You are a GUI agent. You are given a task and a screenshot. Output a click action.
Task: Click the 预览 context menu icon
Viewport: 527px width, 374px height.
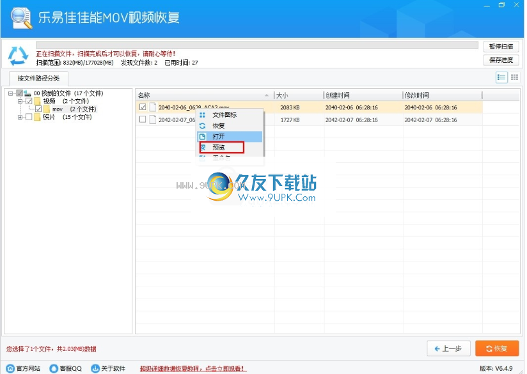pyautogui.click(x=203, y=147)
